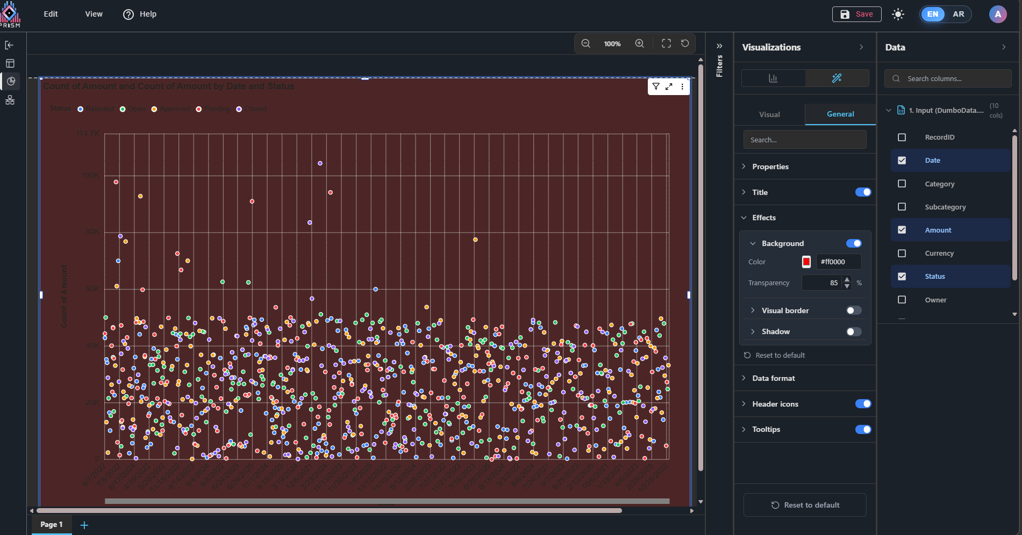Screen dimensions: 1022x535
Task: Click the fit-to-screen icon
Action: click(x=666, y=44)
